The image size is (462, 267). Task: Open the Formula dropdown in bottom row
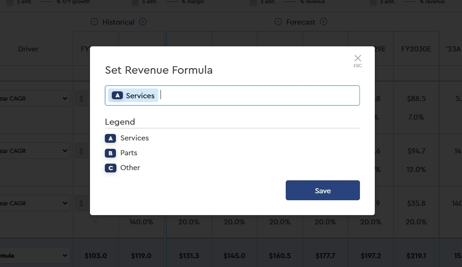35,255
